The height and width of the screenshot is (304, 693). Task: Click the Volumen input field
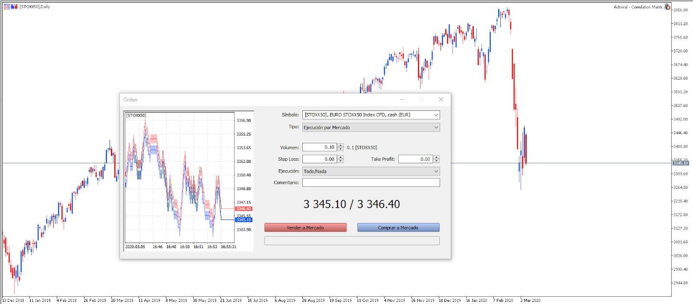tap(320, 147)
